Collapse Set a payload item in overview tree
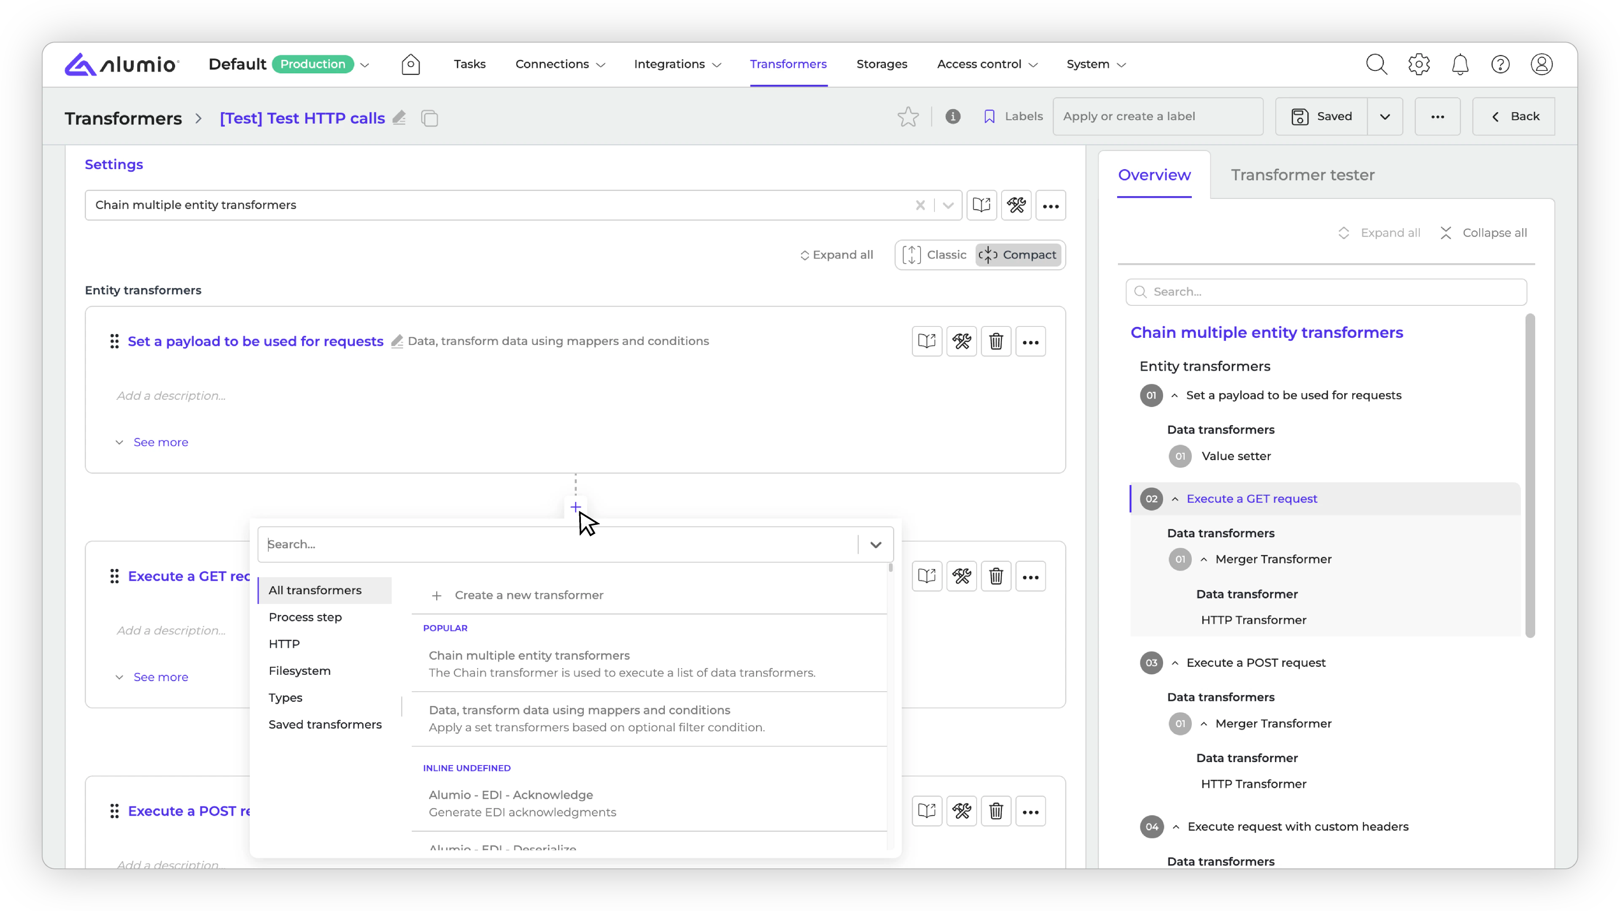 1175,396
